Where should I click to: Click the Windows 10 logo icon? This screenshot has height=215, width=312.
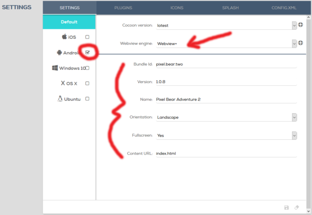pos(55,68)
